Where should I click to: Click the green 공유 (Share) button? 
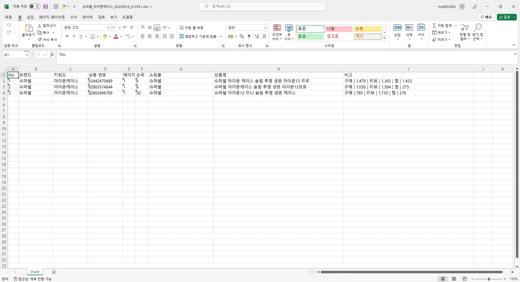(507, 17)
